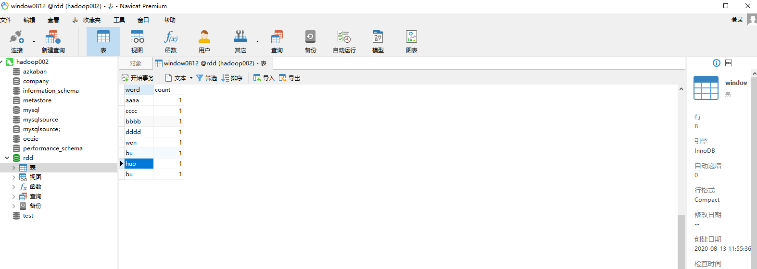Click the Login (登录) link
The image size is (757, 269).
pos(737,20)
